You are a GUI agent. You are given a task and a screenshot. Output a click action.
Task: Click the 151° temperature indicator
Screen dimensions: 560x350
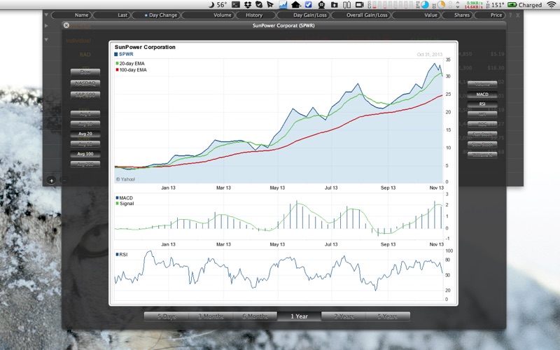(495, 5)
